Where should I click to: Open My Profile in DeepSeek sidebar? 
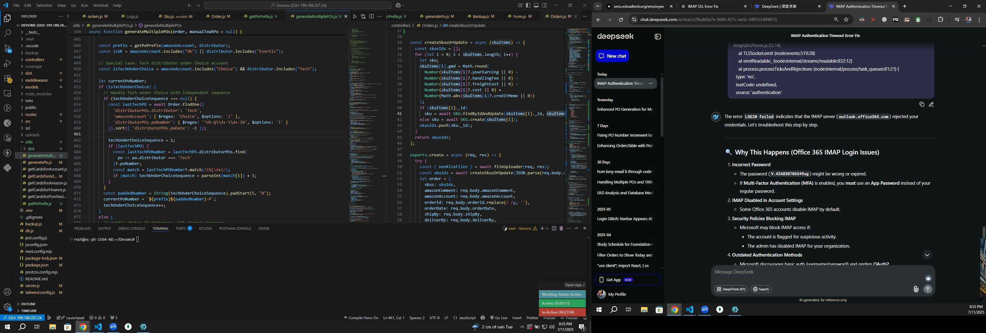pyautogui.click(x=617, y=294)
